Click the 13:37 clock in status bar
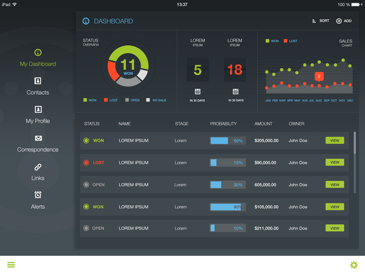This screenshot has height=274, width=365. (x=182, y=5)
